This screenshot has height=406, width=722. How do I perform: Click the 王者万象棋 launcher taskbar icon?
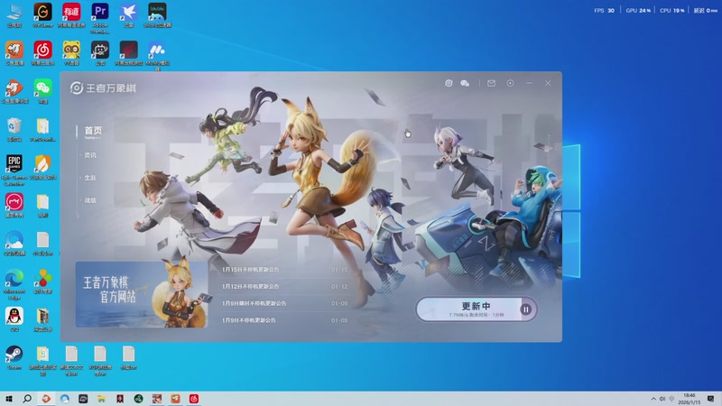pyautogui.click(x=157, y=399)
